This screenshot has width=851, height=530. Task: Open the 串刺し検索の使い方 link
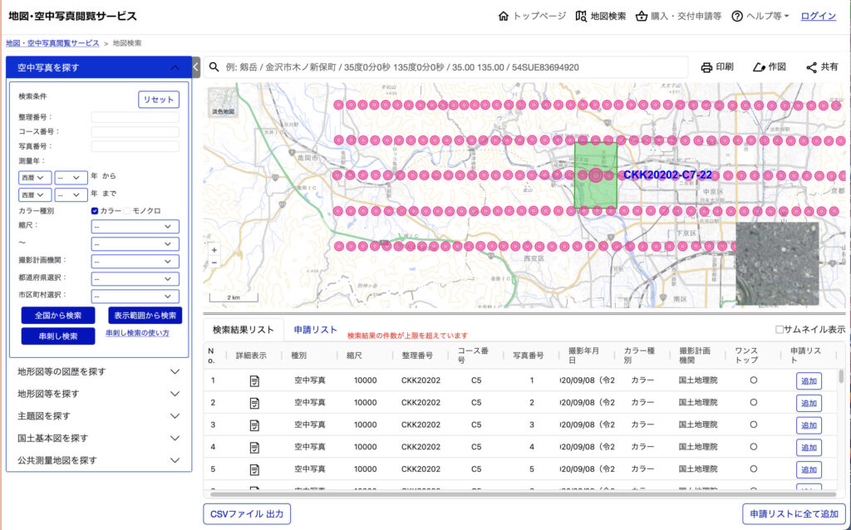click(137, 333)
